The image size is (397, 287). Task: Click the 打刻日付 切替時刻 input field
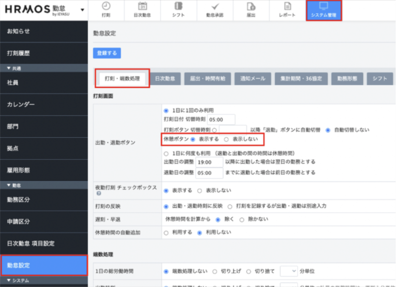coord(221,119)
